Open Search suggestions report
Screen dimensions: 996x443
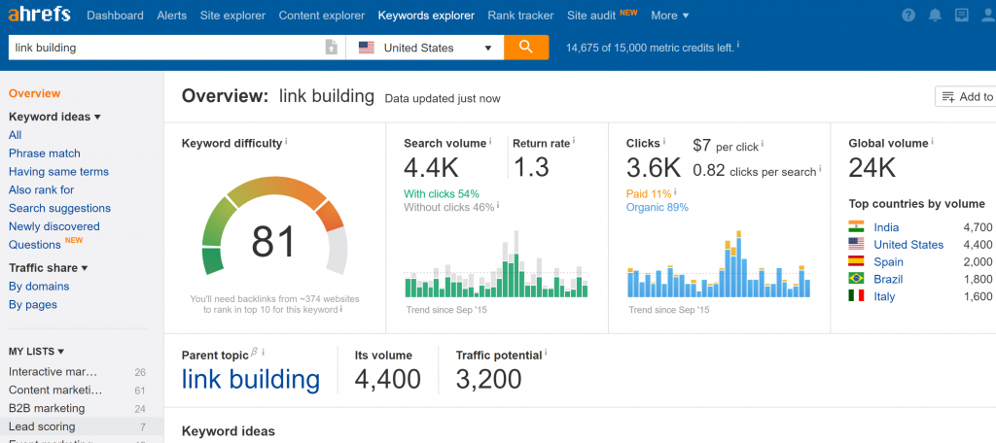click(59, 208)
